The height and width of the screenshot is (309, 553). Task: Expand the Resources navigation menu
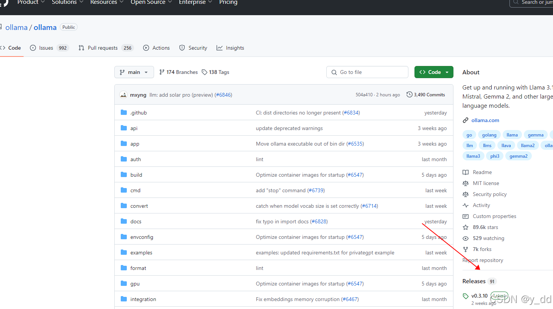(107, 2)
